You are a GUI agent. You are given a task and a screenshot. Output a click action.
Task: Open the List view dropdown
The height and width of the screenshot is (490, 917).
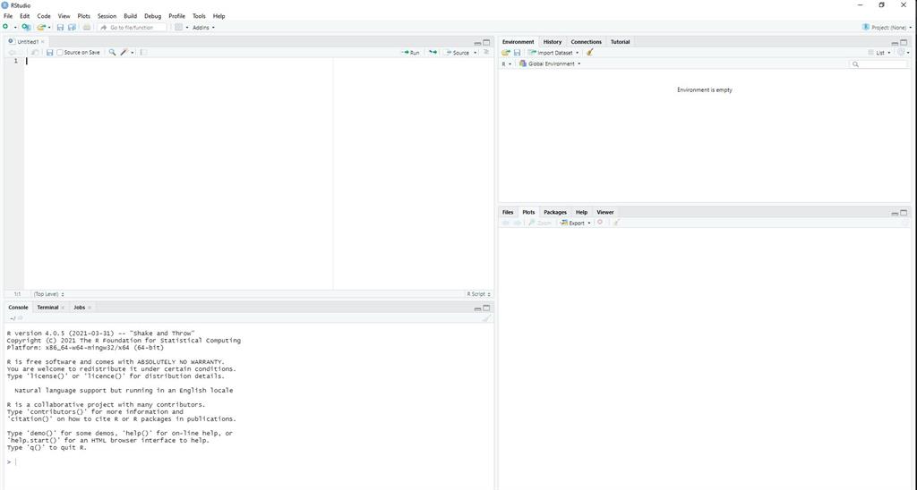click(879, 53)
